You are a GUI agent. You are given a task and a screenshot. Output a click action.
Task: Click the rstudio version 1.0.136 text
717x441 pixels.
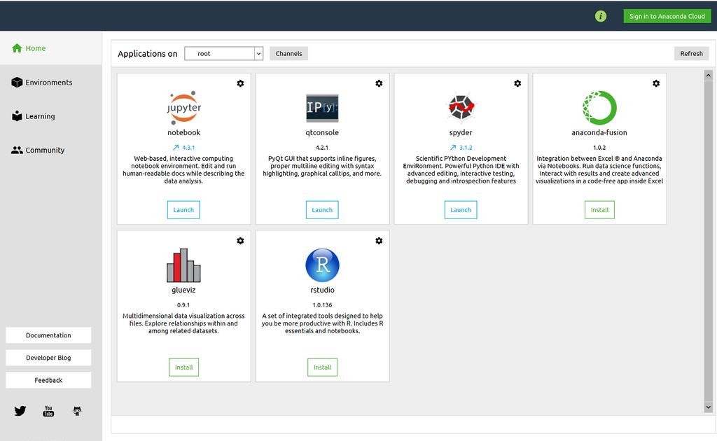[322, 304]
